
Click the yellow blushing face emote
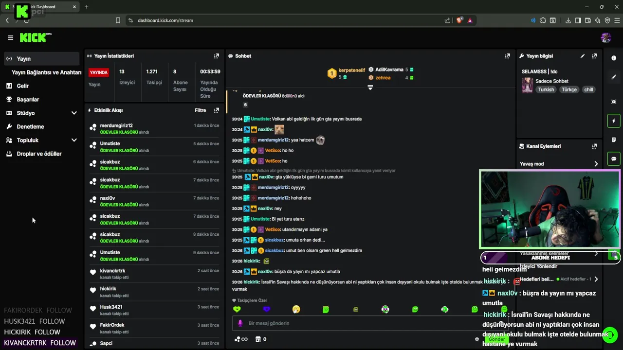[x=296, y=309]
